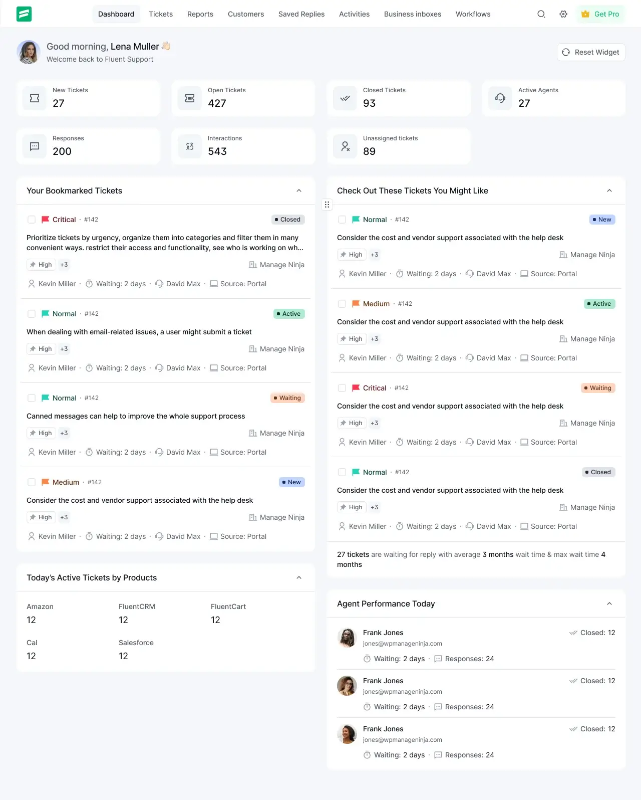This screenshot has height=800, width=641.
Task: Switch to the Tickets tab
Action: click(160, 14)
